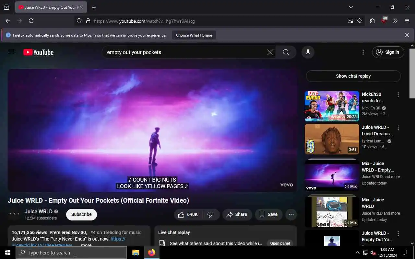Open Mix - Juice WRLD title link
Image resolution: width=415 pixels, height=259 pixels.
[373, 203]
